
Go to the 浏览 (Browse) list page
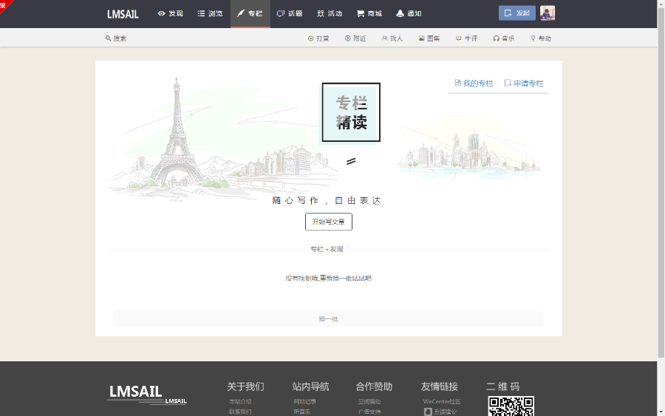tap(210, 14)
